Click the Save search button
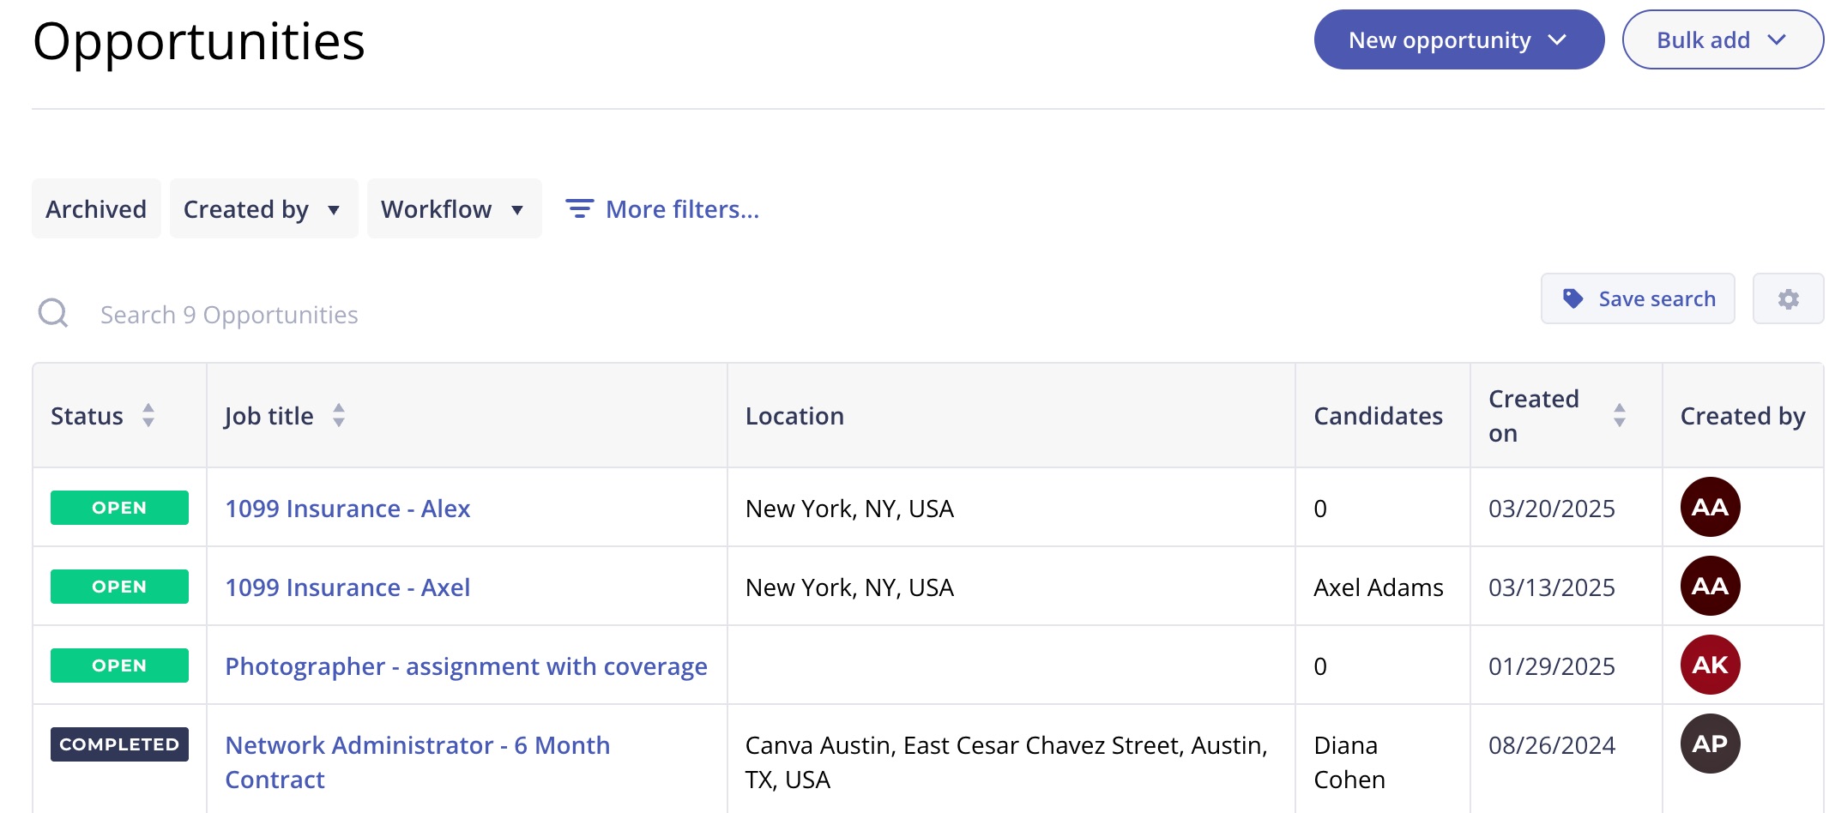This screenshot has width=1829, height=813. 1637,299
